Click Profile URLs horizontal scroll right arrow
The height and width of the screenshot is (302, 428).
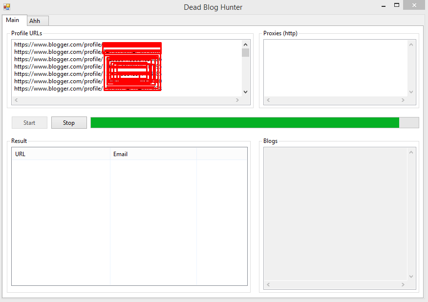tap(237, 100)
